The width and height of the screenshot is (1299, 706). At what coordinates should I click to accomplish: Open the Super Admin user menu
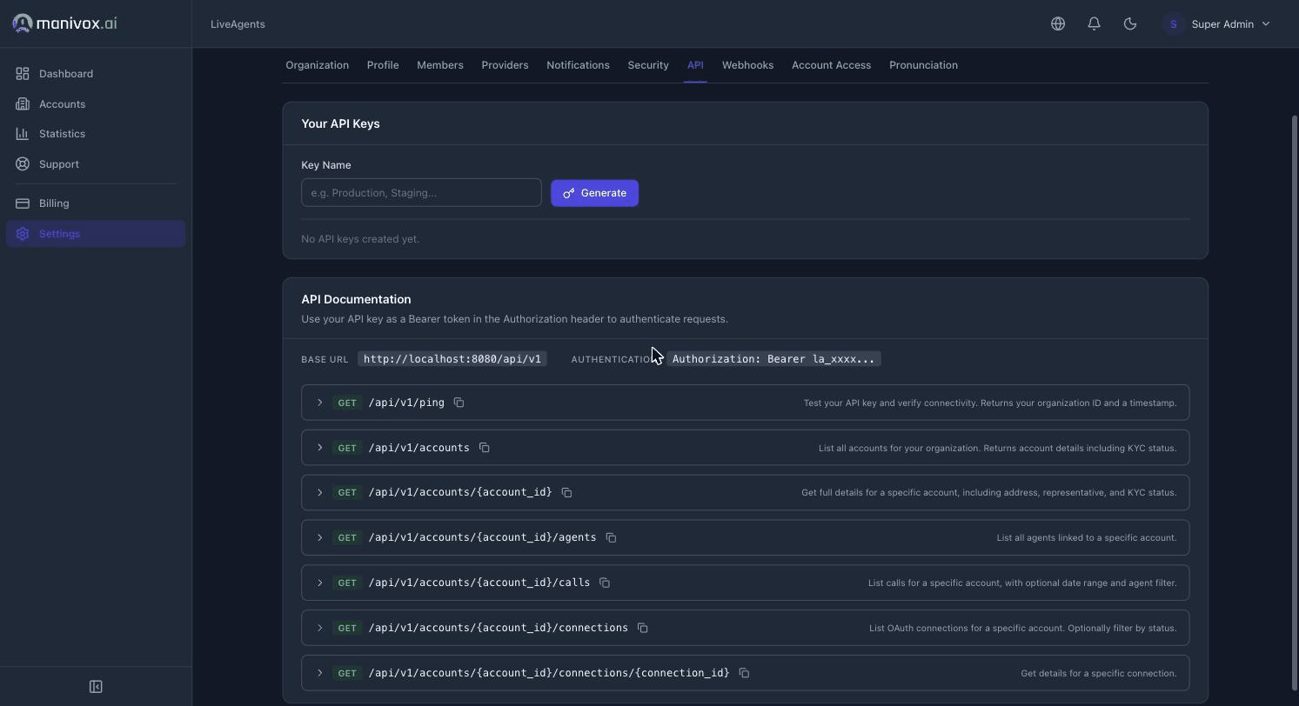point(1217,24)
